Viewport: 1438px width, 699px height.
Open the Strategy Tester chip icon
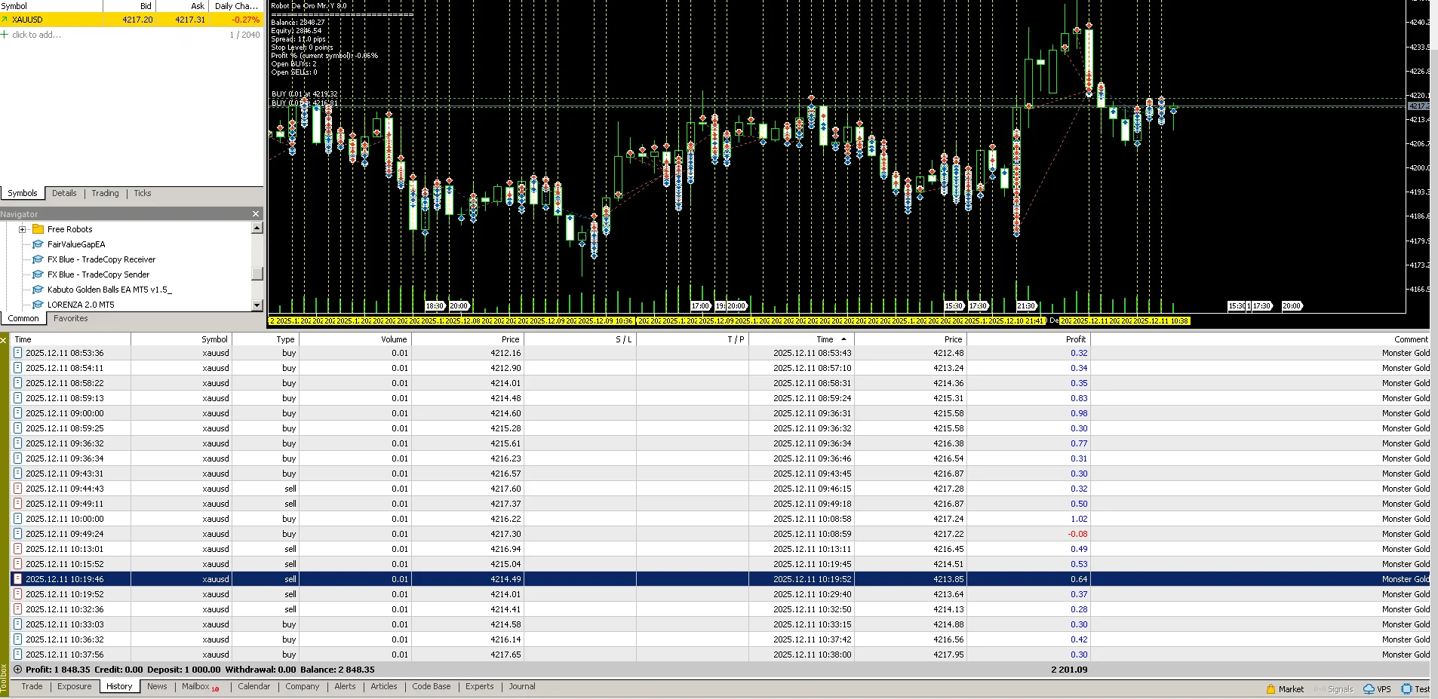pos(1406,689)
